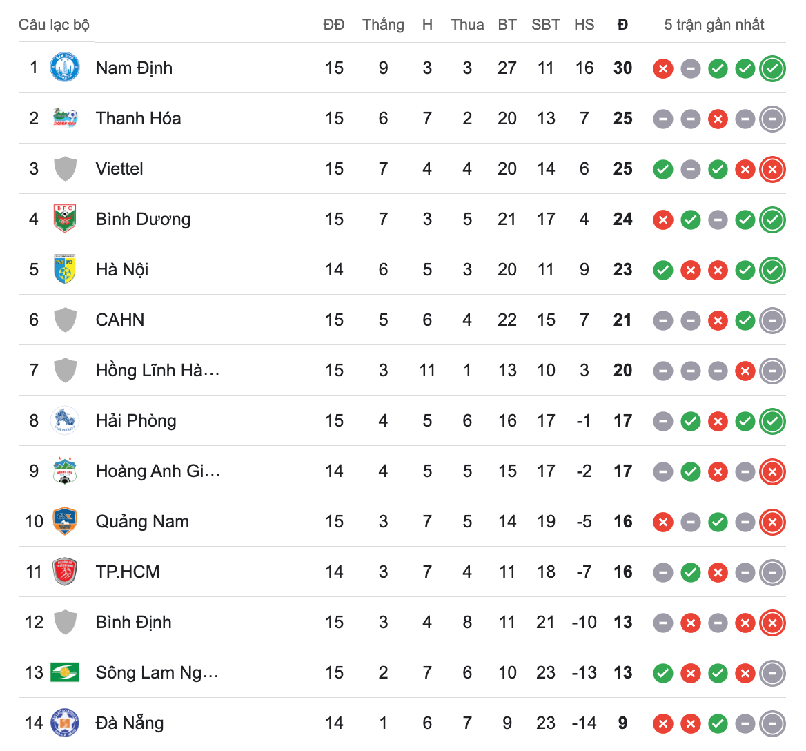Screen dimensions: 806x751
Task: Click the Thanh Hóa club crest
Action: pos(65,118)
